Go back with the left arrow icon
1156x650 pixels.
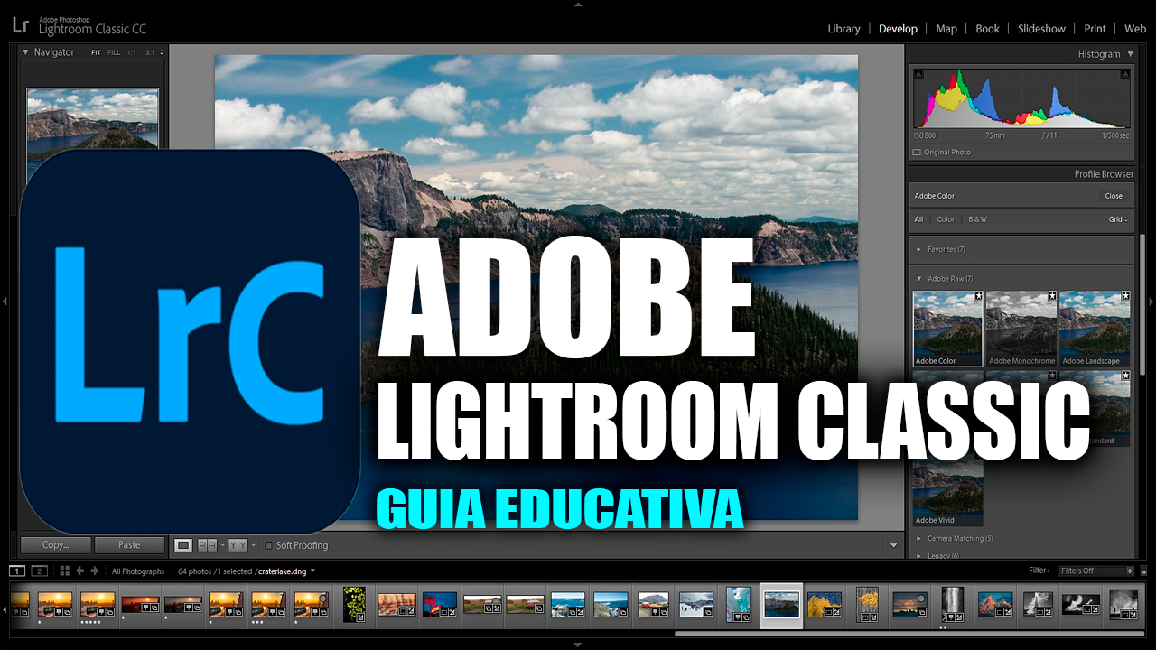(79, 571)
